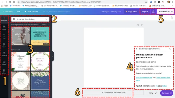Image resolution: width=175 pixels, height=98 pixels.
Task: Click Tambahkan halaman baru button
Action: (x=114, y=93)
